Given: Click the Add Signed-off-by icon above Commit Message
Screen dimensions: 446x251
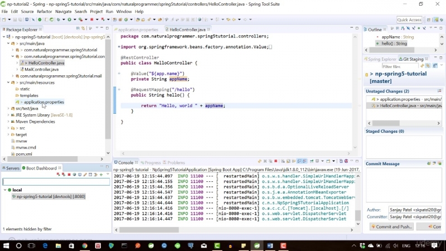Looking at the screenshot, I should point(434,163).
